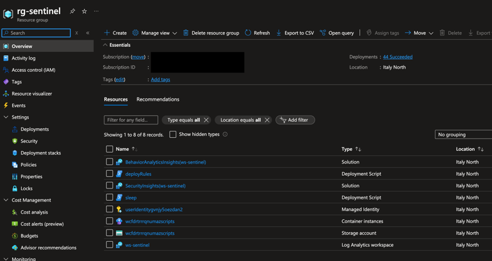Open Resource visualizer icon

pos(6,94)
